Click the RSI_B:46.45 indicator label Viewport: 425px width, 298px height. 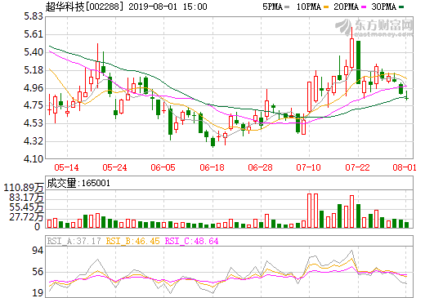pos(132,241)
